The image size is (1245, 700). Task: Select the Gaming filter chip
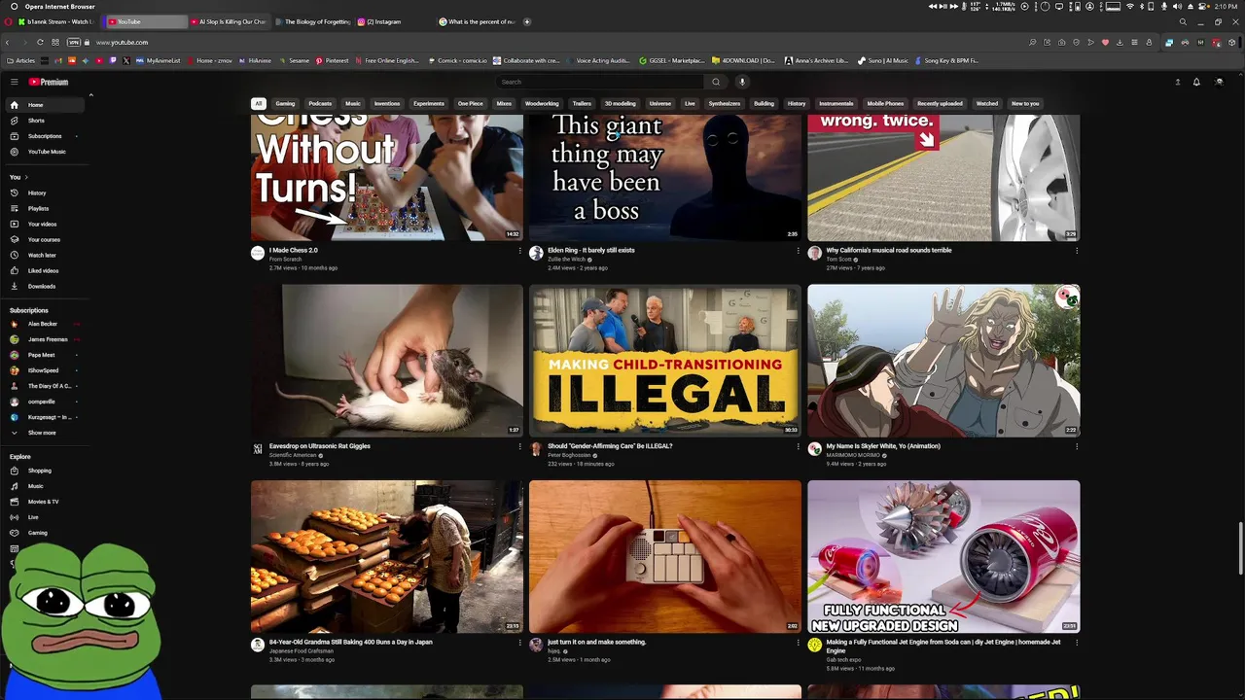pyautogui.click(x=285, y=103)
